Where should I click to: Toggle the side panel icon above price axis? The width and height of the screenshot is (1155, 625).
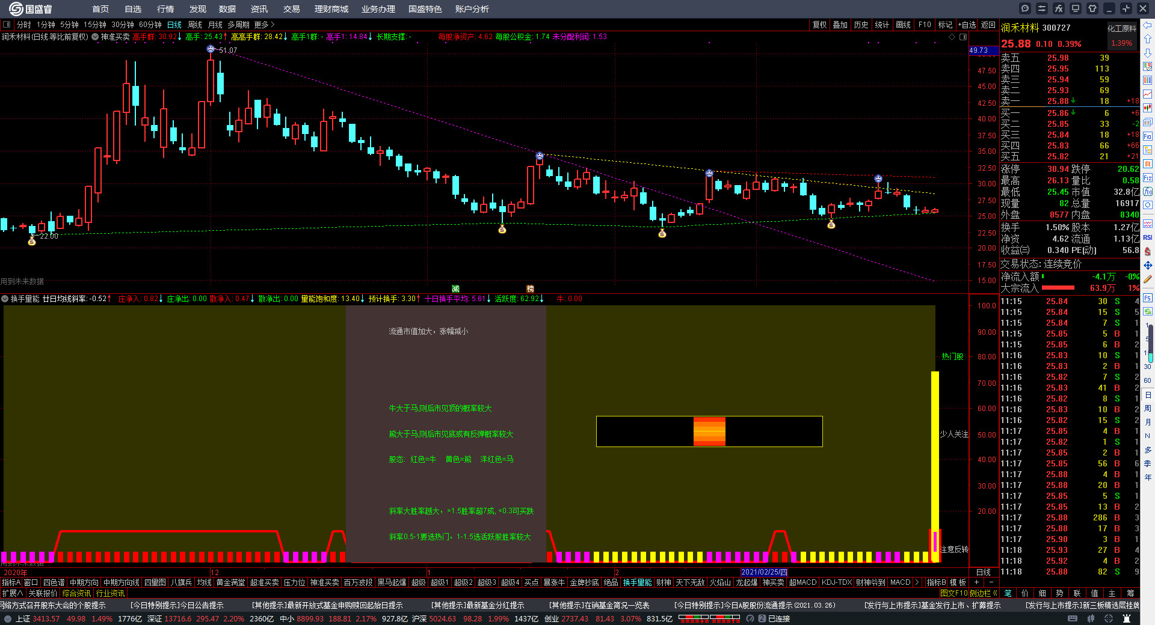click(x=962, y=37)
